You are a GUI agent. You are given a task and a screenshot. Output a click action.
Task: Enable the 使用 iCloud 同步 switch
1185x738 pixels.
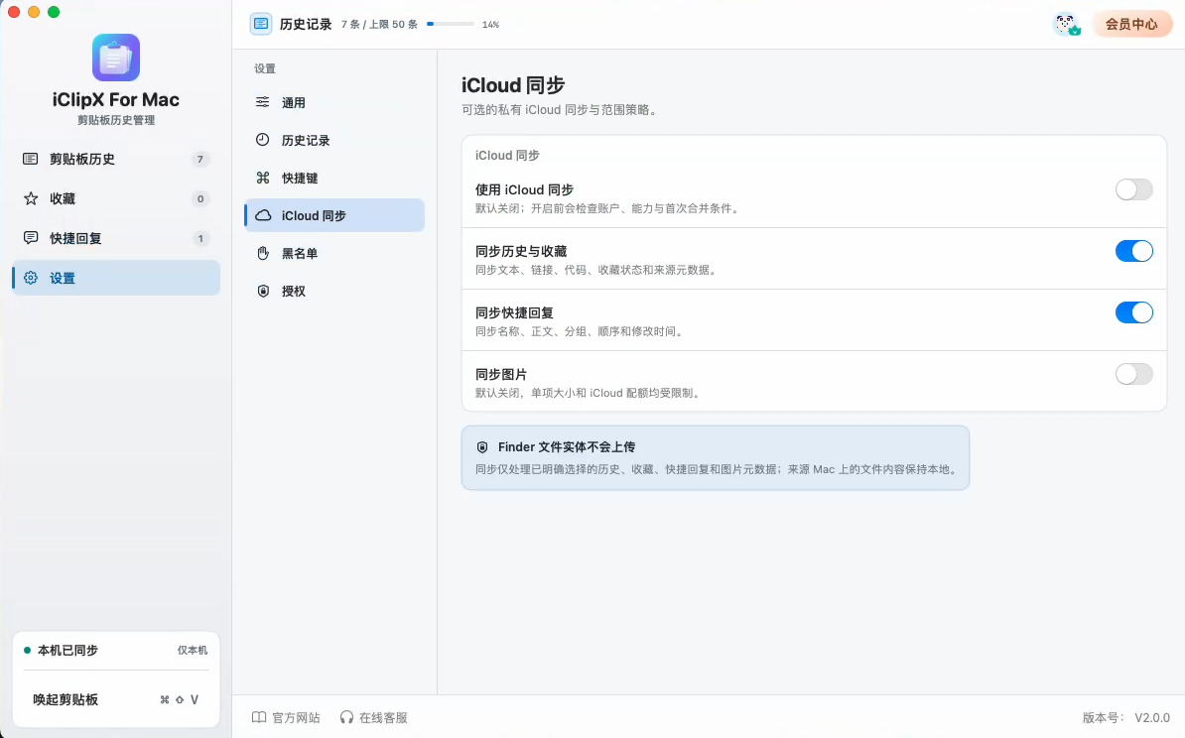point(1133,189)
